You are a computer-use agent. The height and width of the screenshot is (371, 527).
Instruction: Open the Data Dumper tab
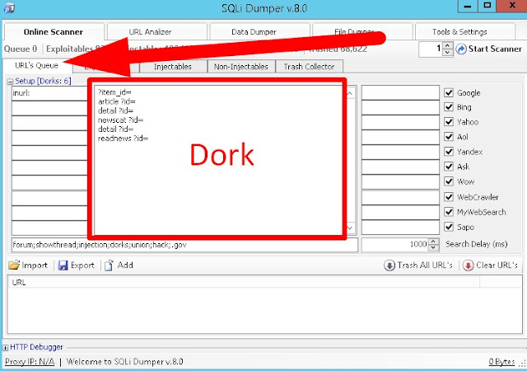(x=259, y=32)
